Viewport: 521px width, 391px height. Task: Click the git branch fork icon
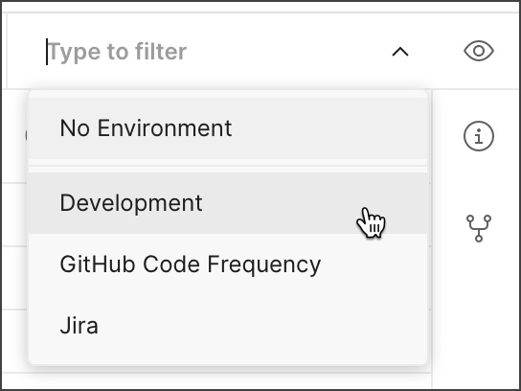479,228
